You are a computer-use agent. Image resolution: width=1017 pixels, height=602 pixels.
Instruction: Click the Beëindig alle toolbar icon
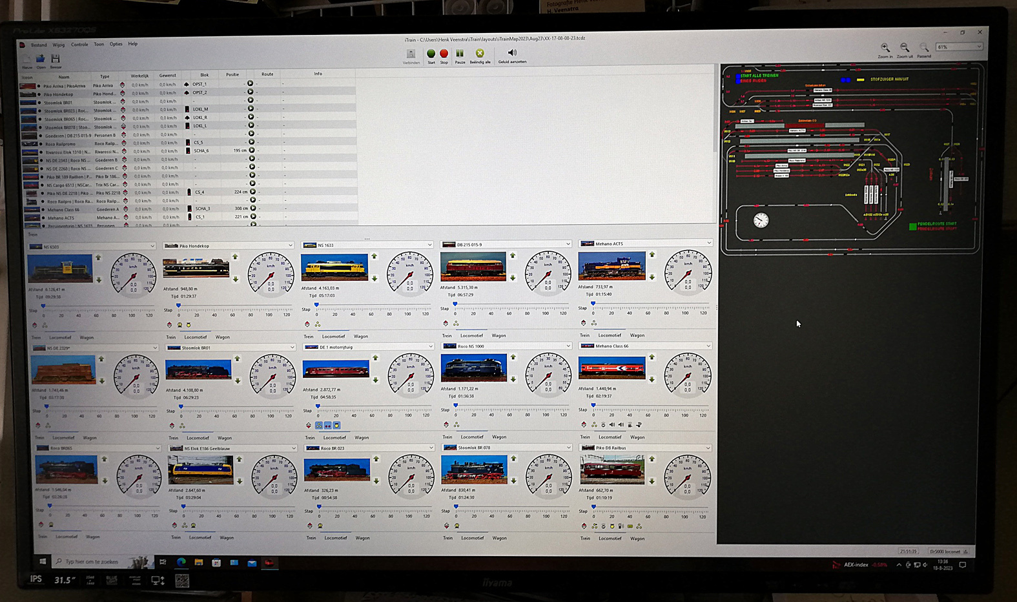tap(480, 54)
